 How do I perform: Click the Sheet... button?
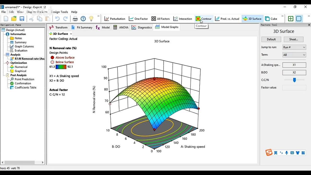294,39
